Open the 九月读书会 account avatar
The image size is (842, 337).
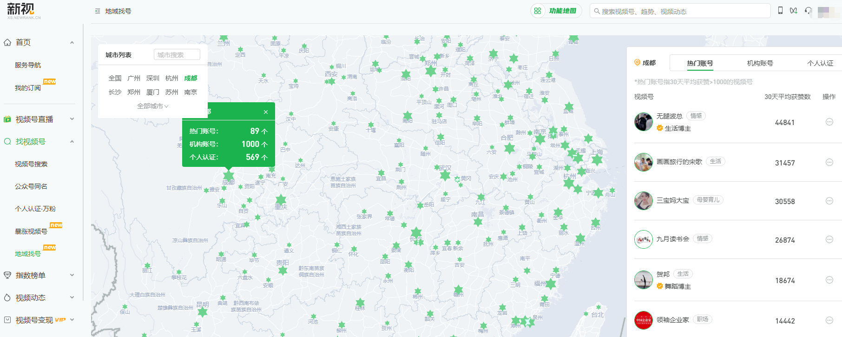pyautogui.click(x=644, y=239)
